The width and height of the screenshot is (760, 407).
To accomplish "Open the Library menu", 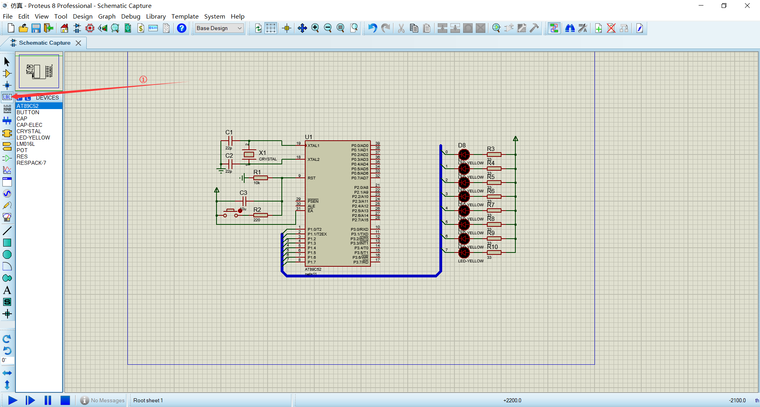I will [x=156, y=16].
